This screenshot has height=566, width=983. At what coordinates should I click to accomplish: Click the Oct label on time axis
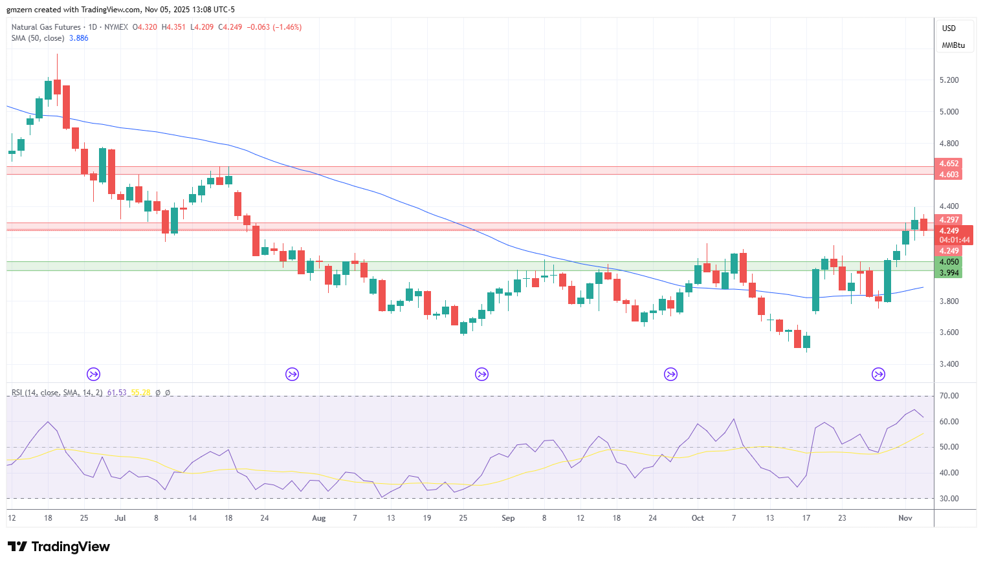click(698, 518)
